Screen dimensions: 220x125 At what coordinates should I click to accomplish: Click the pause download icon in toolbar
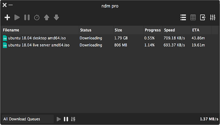[x=27, y=17]
